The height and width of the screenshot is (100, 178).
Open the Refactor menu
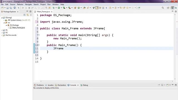[x=20, y=4]
